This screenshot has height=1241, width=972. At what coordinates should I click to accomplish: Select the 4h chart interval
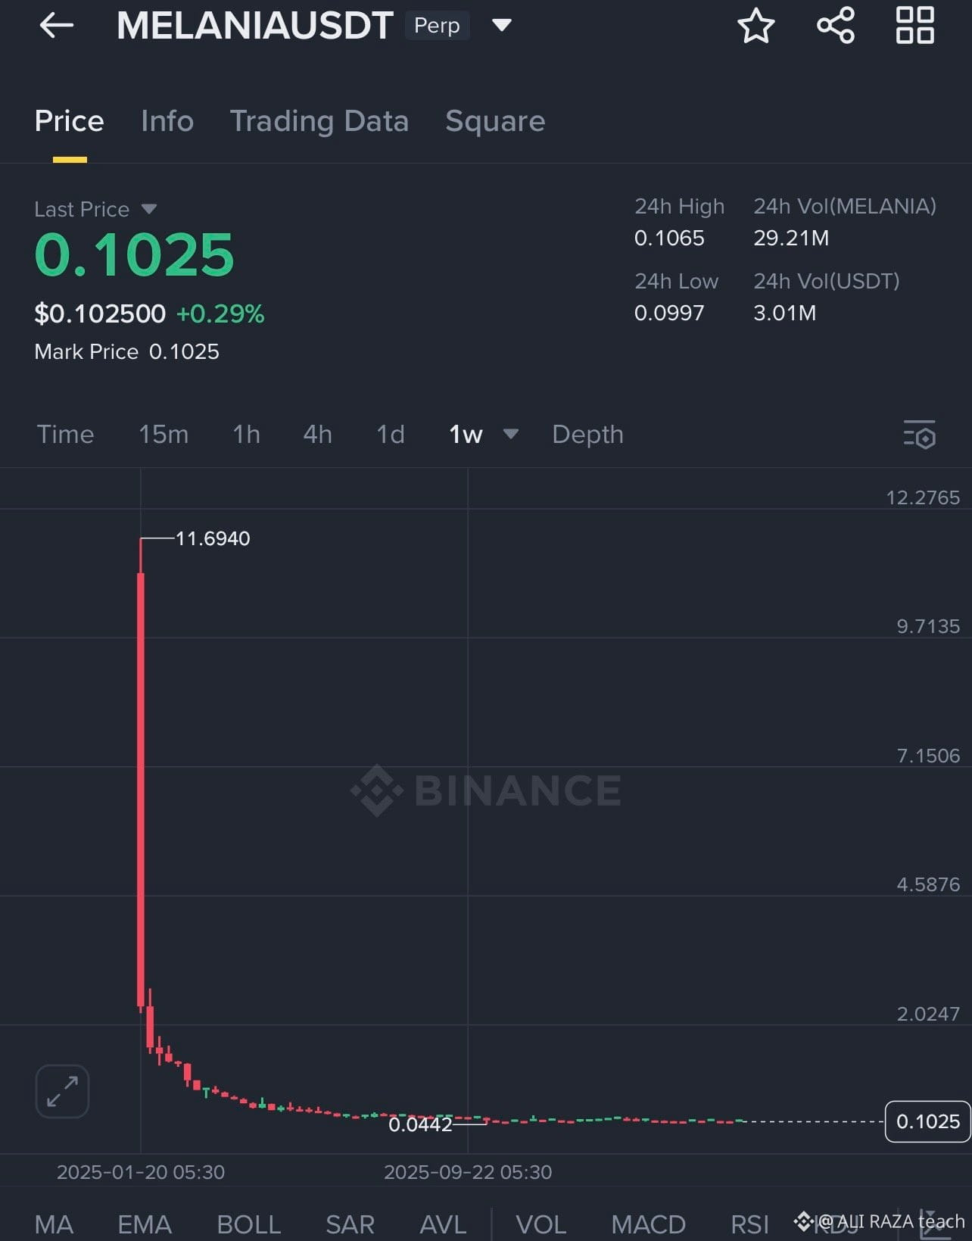point(318,435)
